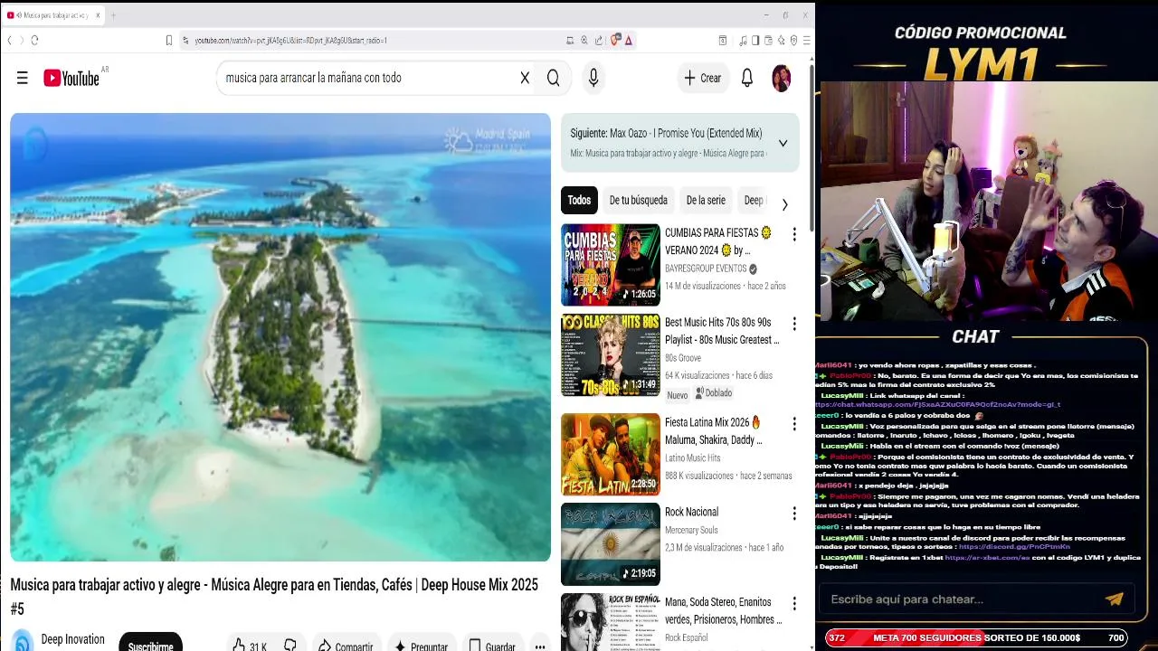The height and width of the screenshot is (651, 1158).
Task: Clear the search box with X
Action: [525, 78]
